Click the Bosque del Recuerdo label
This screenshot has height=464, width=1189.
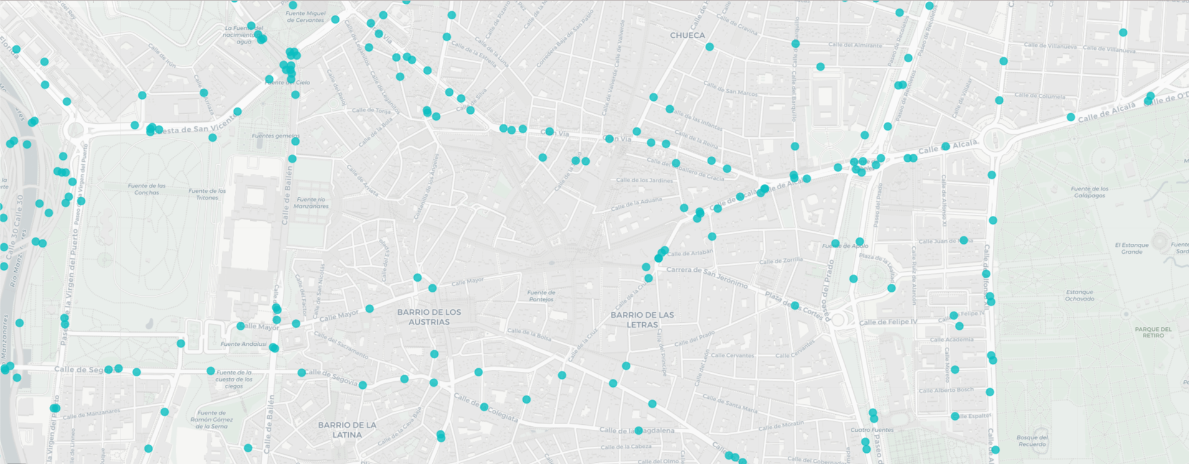1032,440
